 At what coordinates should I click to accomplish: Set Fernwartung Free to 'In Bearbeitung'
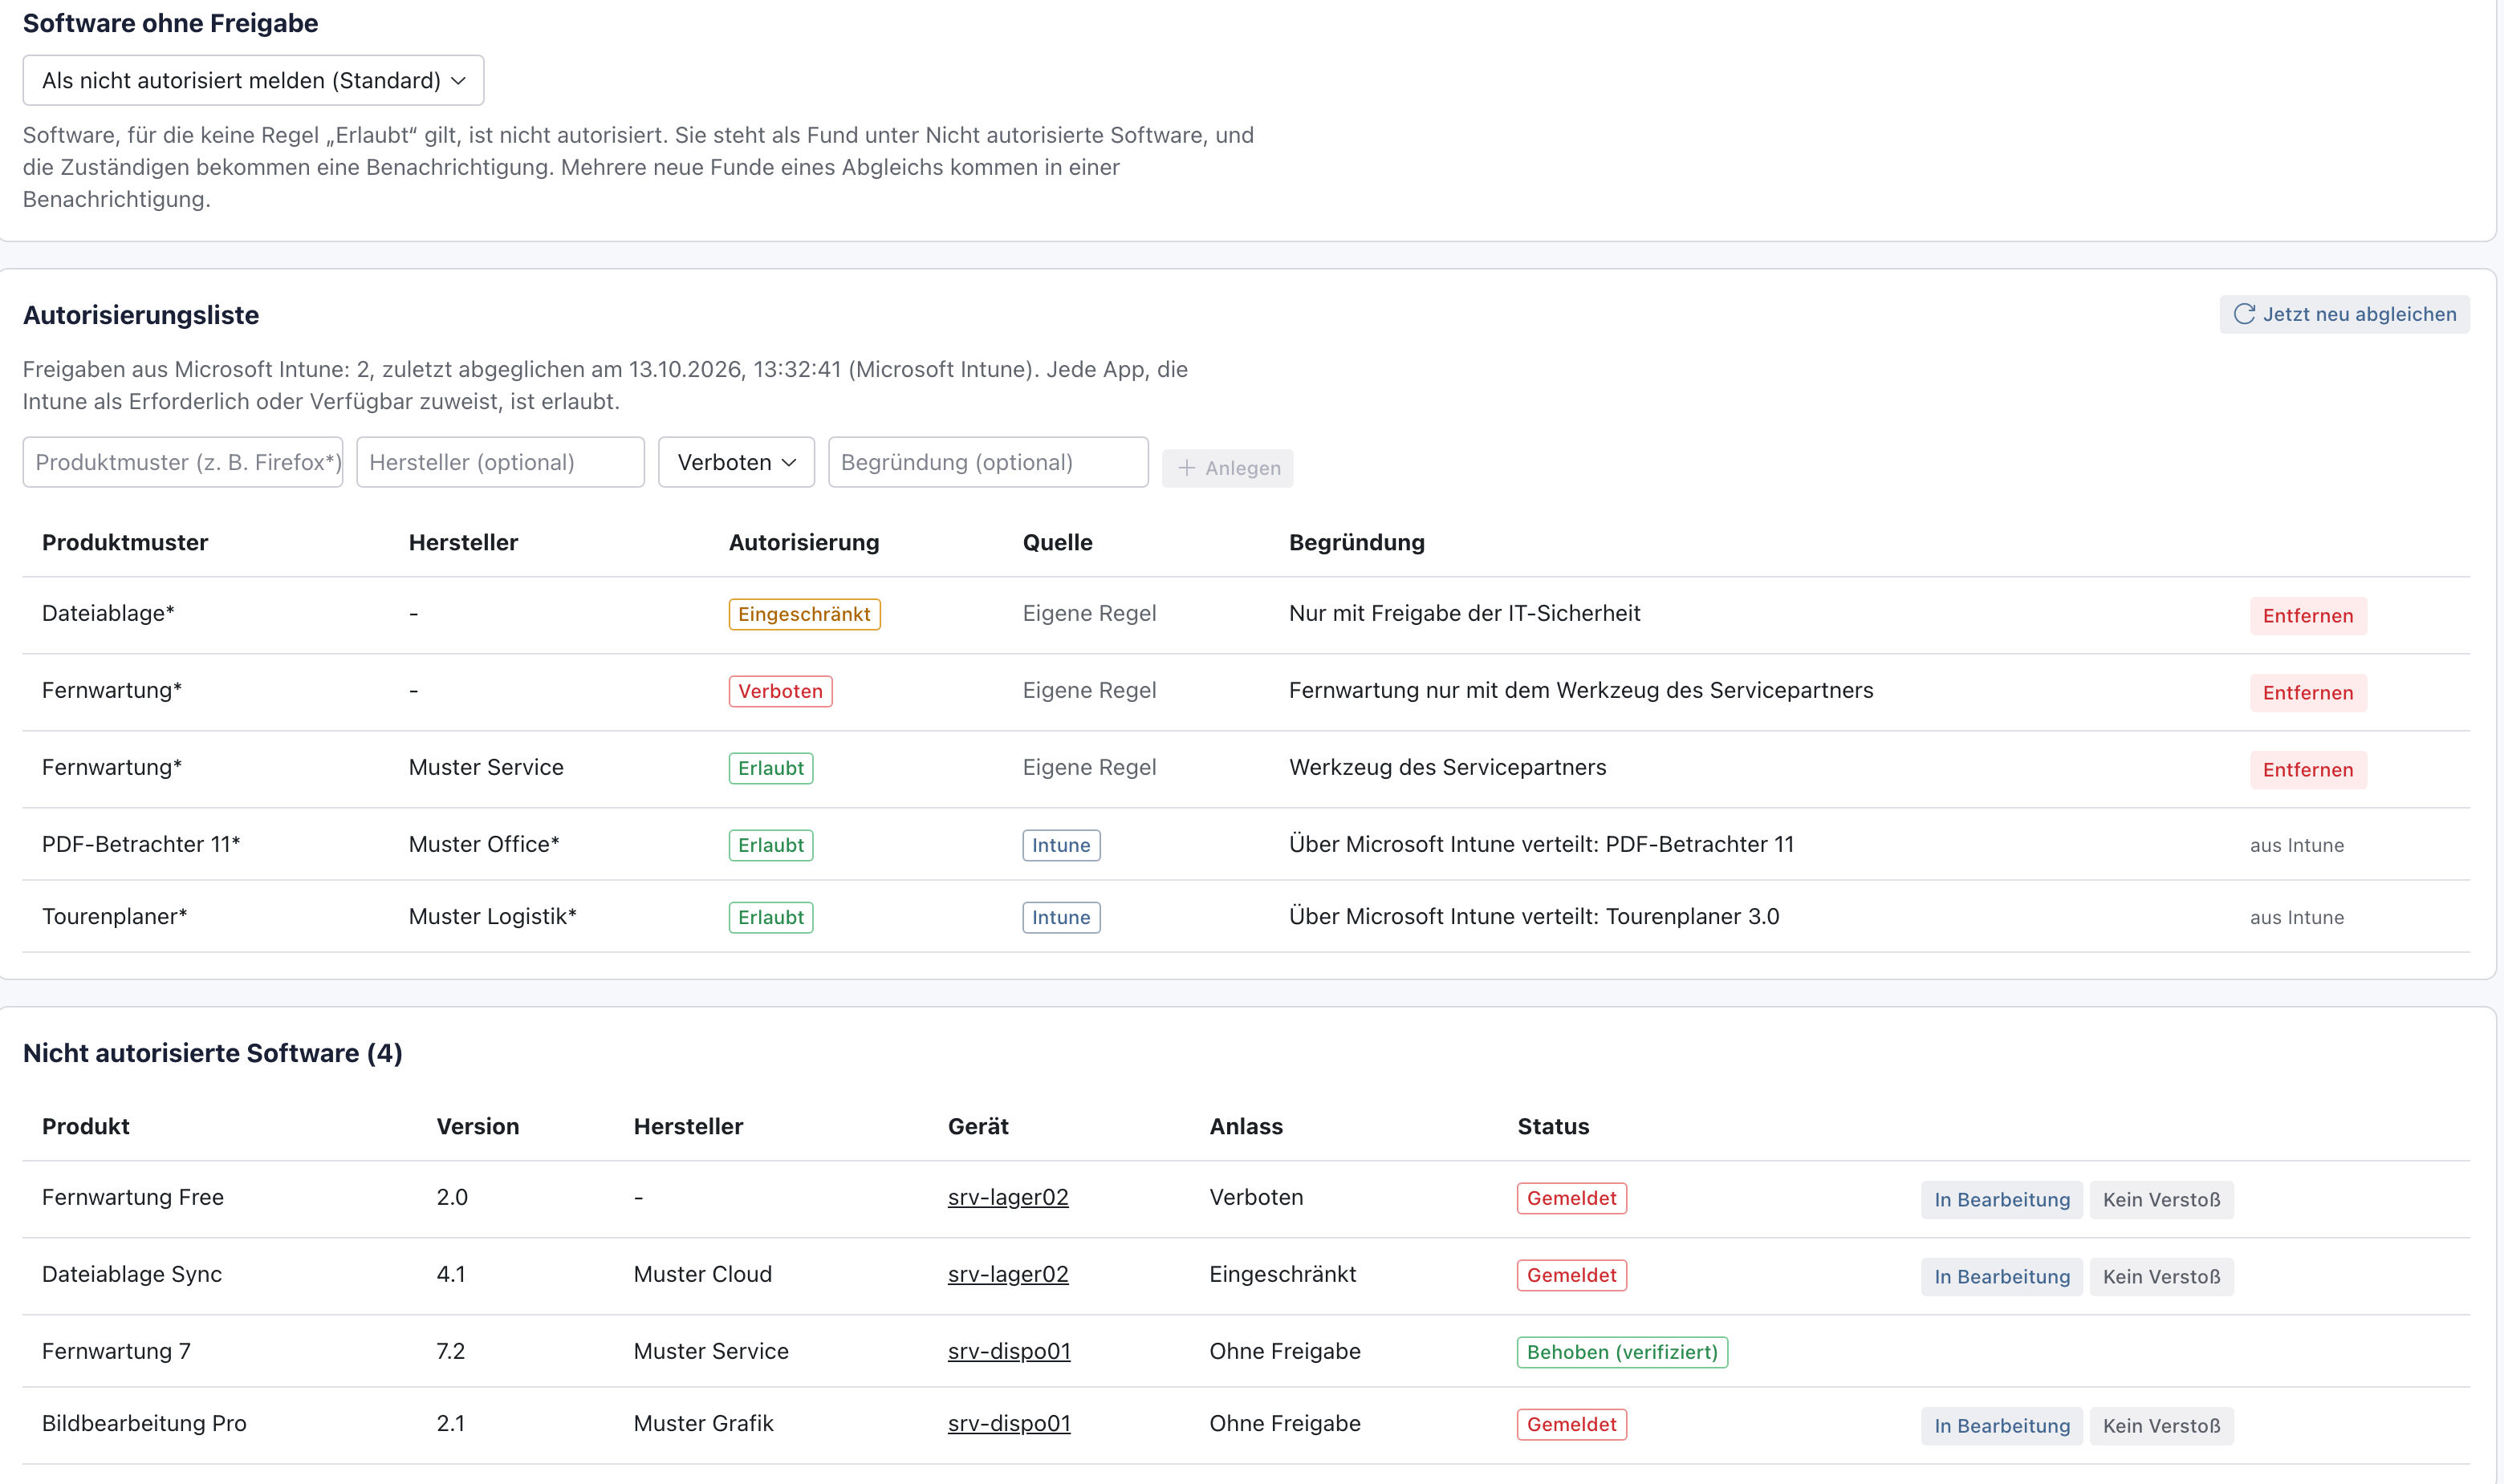[2002, 1200]
